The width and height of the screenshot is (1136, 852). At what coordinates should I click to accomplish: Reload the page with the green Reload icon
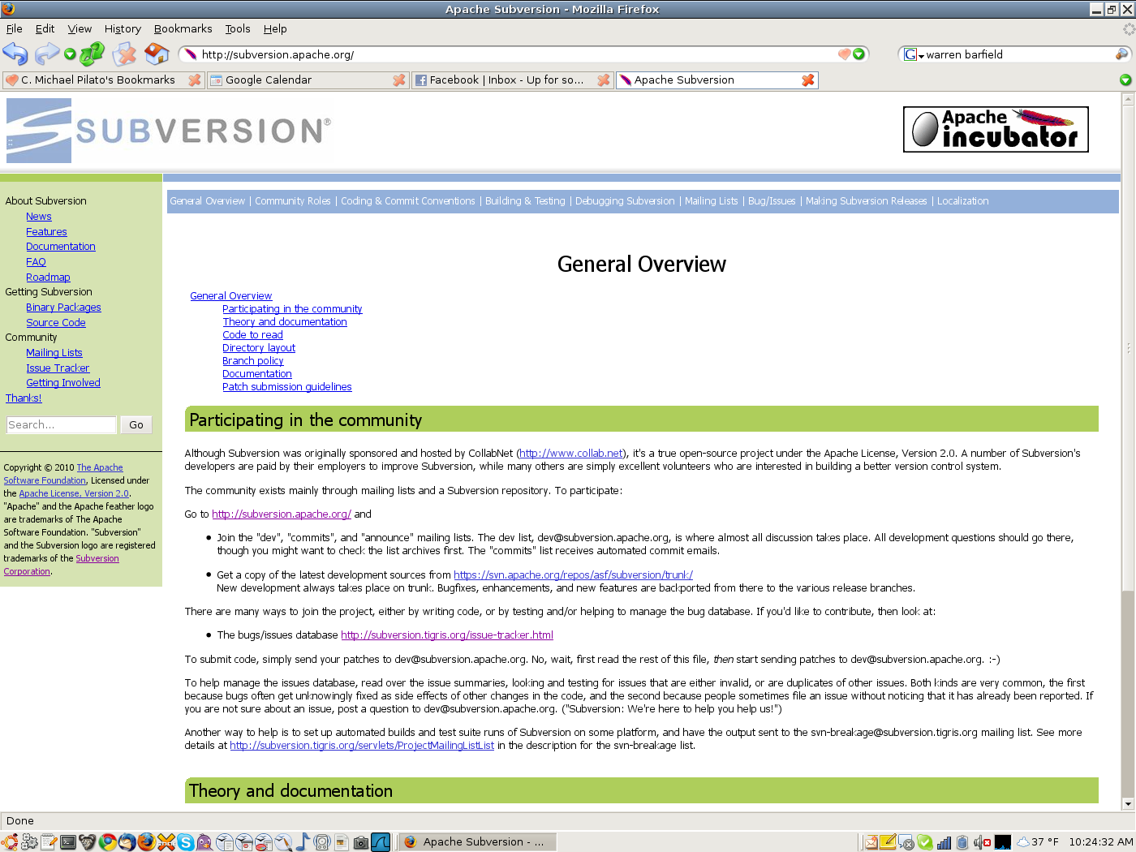92,54
